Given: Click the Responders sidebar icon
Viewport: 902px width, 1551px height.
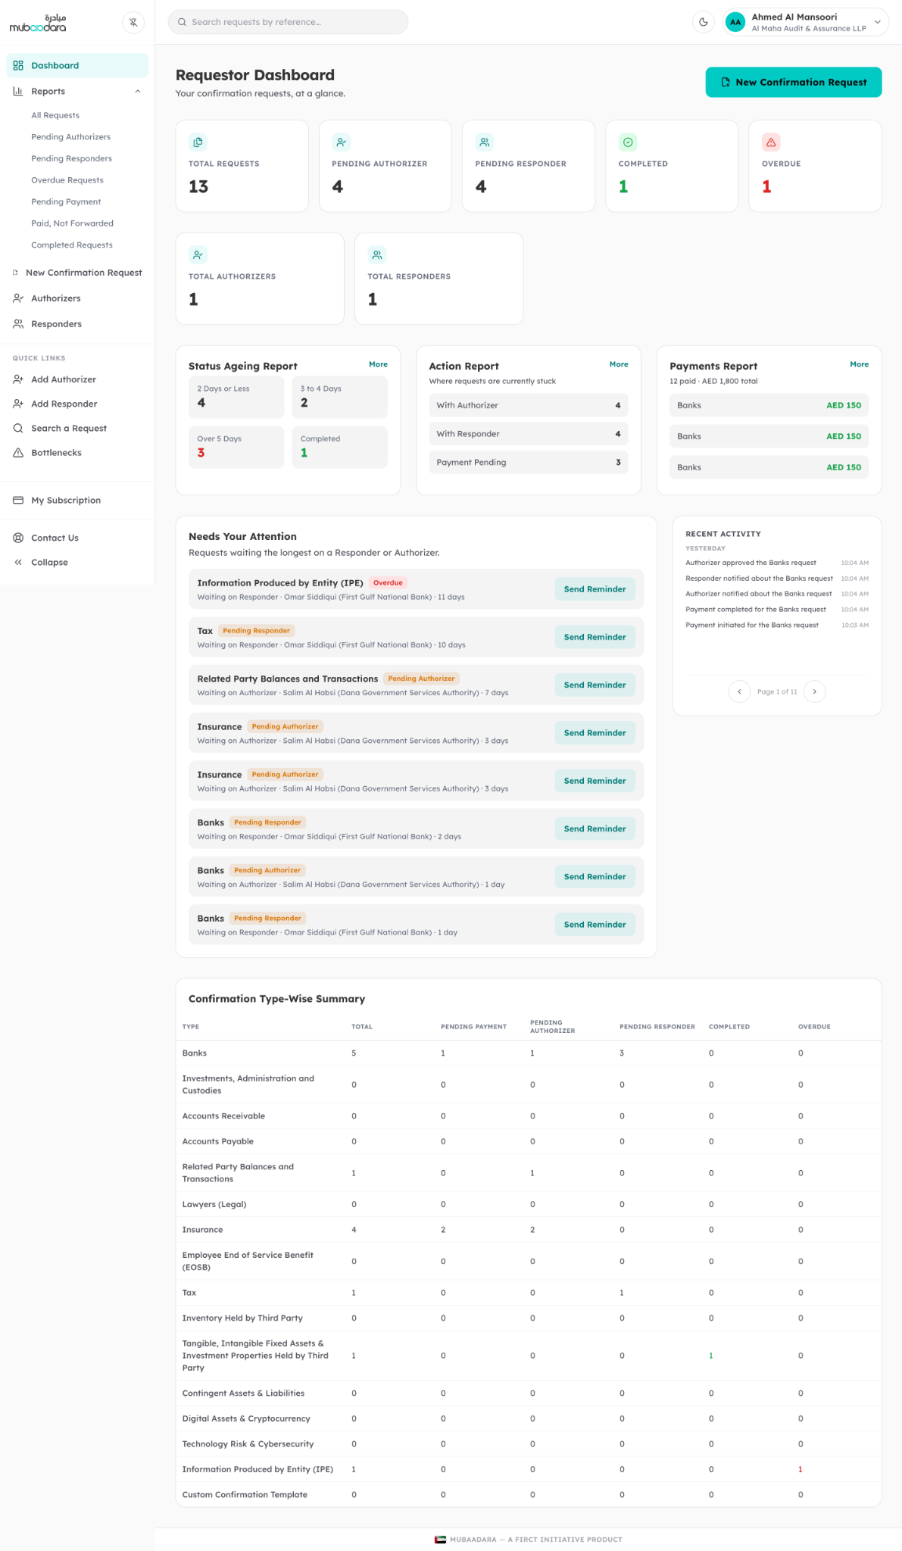Looking at the screenshot, I should [18, 324].
